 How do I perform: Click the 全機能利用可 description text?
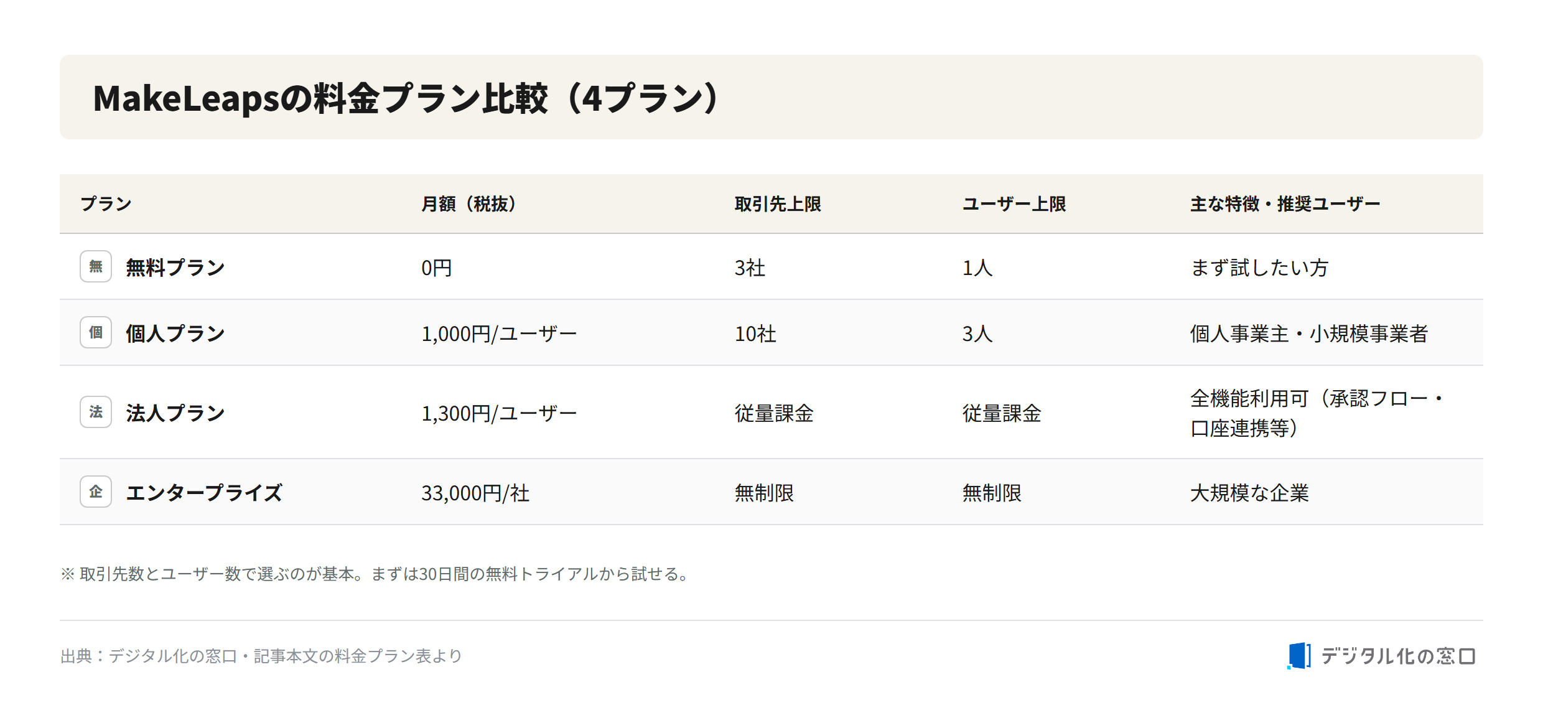[x=1317, y=413]
